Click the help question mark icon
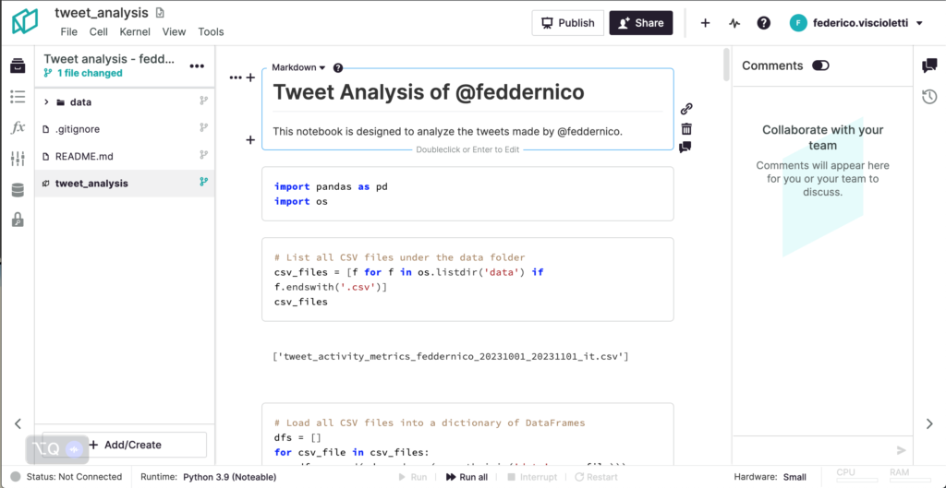This screenshot has width=946, height=488. point(764,23)
